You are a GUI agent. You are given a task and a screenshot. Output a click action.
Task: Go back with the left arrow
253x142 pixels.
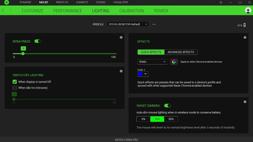pyautogui.click(x=3, y=10)
